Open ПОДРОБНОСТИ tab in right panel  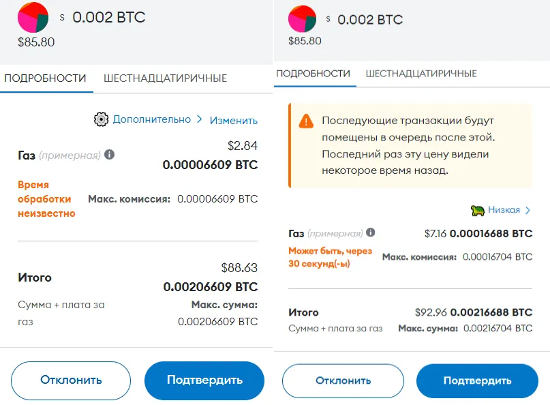tap(314, 74)
